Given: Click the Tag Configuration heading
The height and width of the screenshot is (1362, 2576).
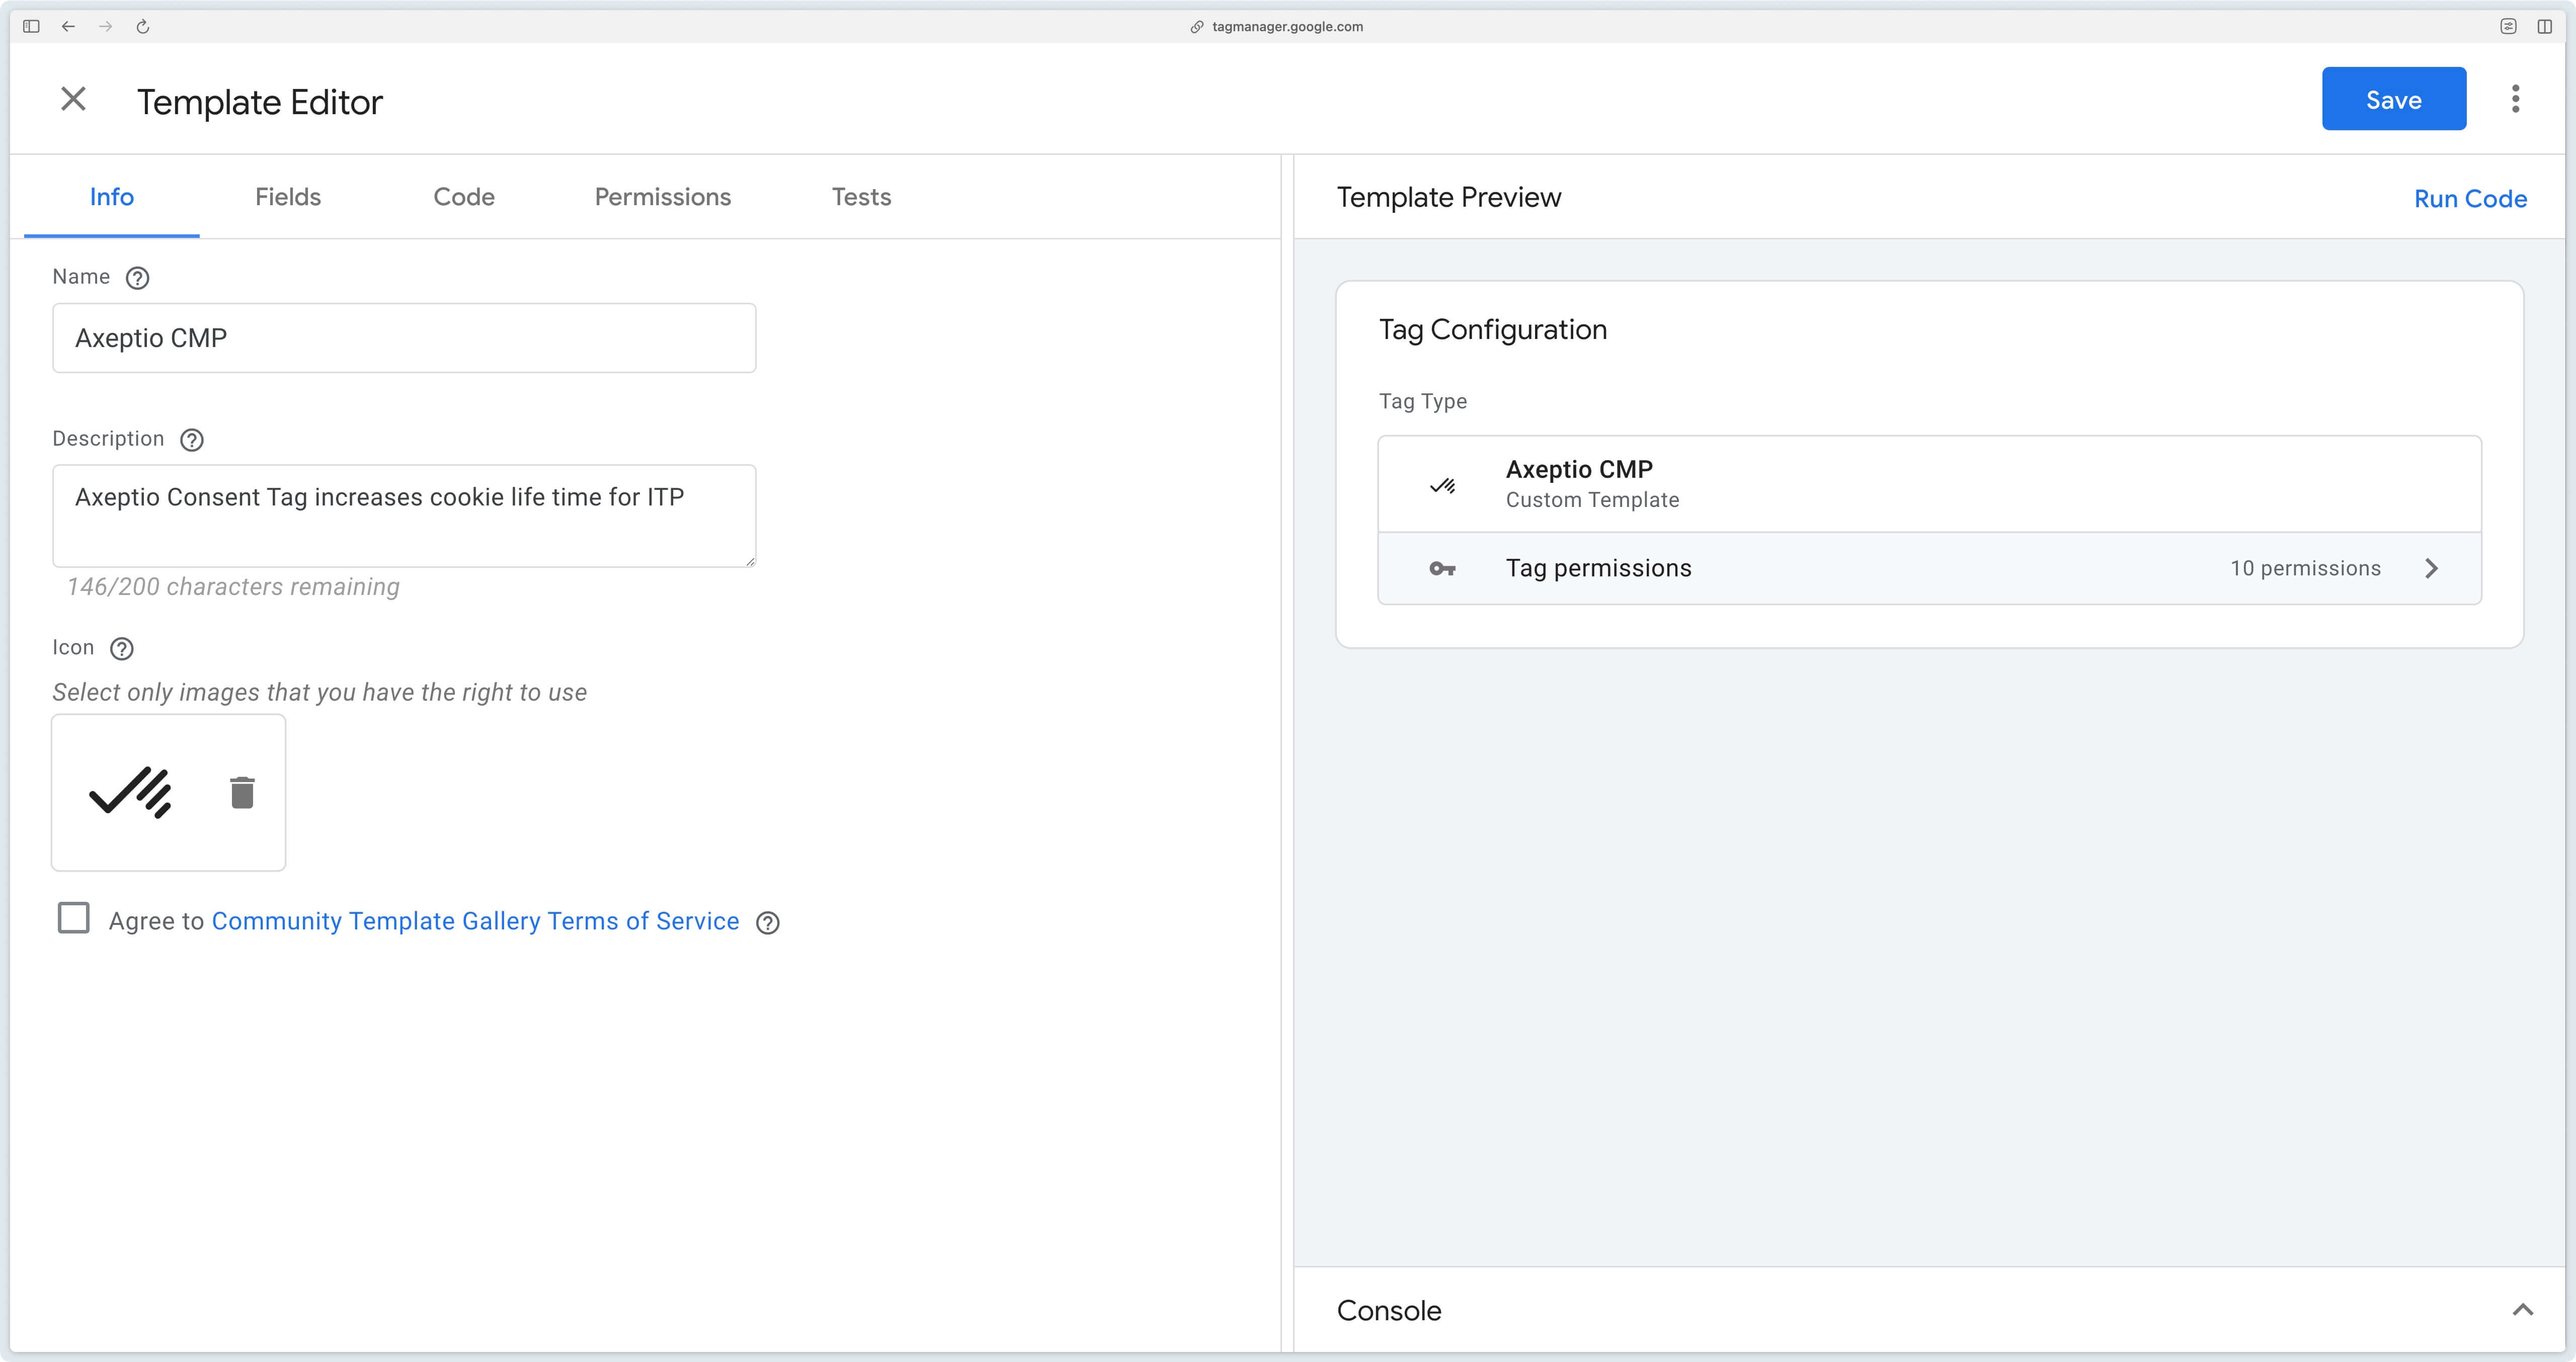Looking at the screenshot, I should [1492, 330].
